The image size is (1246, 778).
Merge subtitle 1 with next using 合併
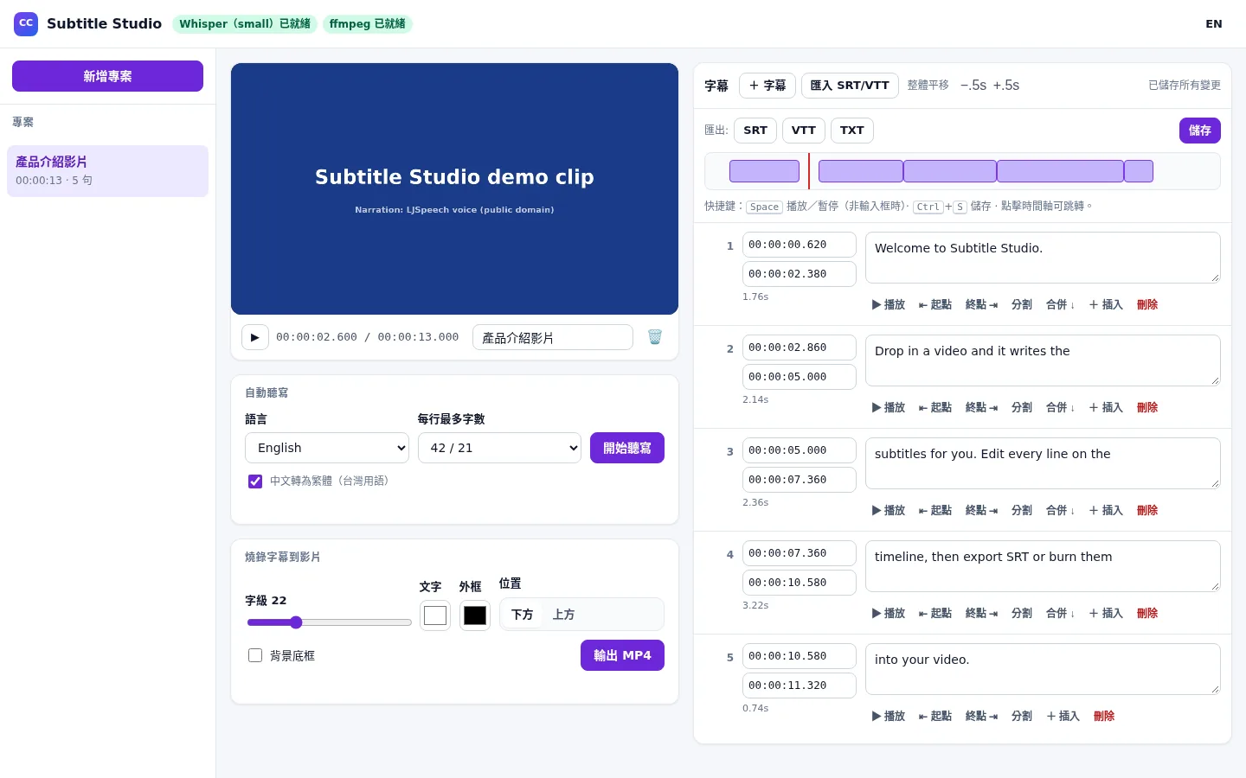point(1061,304)
